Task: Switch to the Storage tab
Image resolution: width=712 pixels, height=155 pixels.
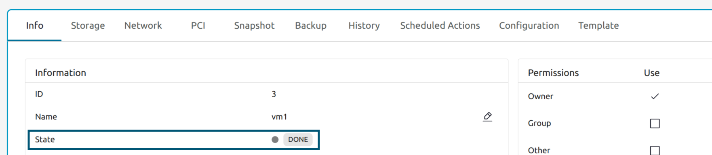Action: [88, 25]
